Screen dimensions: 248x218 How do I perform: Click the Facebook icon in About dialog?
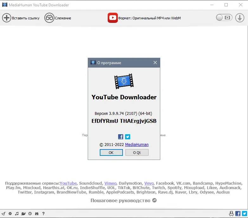(x=121, y=137)
